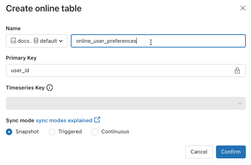Click the Timeseries Key label text
The width and height of the screenshot is (251, 165).
click(x=25, y=88)
